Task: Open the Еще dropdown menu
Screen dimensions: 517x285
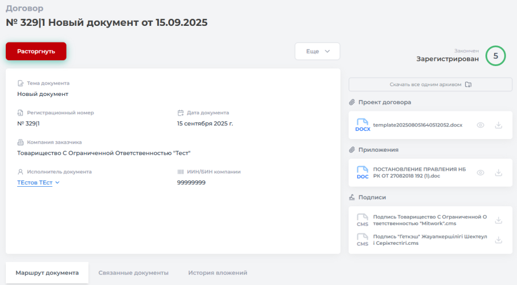Action: (317, 51)
